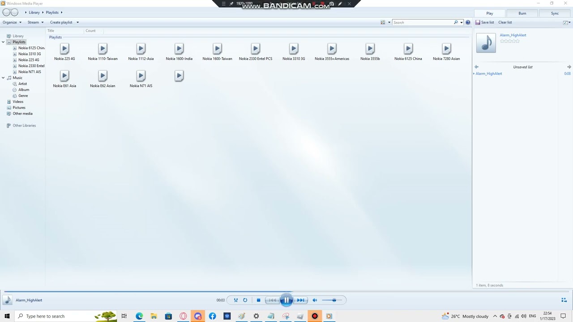This screenshot has height=322, width=573.
Task: Sort by the Title column header
Action: coord(51,31)
